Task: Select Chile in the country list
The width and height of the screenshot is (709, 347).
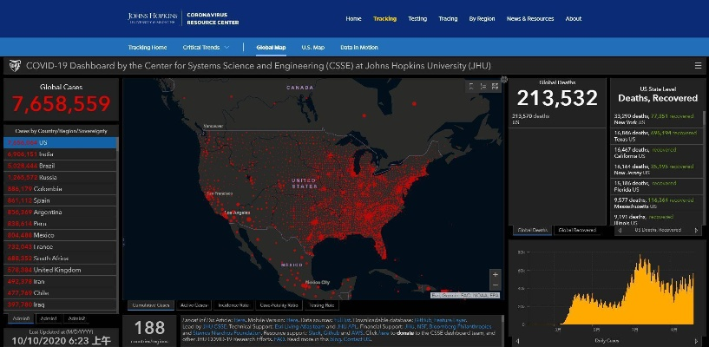Action: click(x=60, y=293)
